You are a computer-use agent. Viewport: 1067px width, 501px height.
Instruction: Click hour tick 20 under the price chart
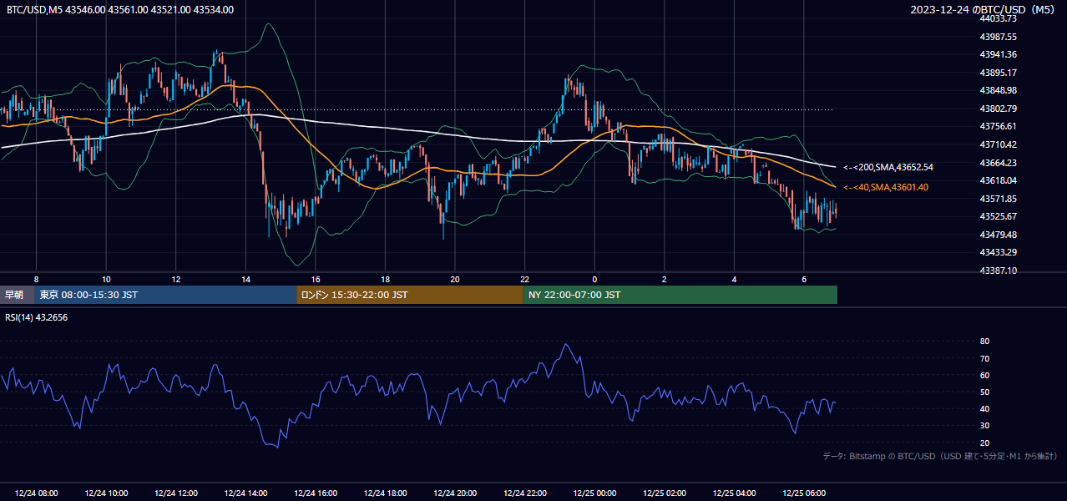(x=454, y=279)
